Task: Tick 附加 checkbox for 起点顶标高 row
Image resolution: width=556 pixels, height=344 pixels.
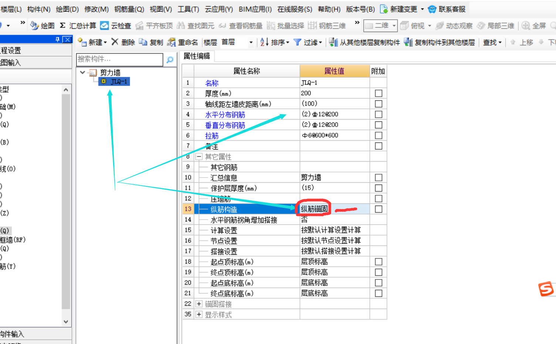Action: click(379, 262)
